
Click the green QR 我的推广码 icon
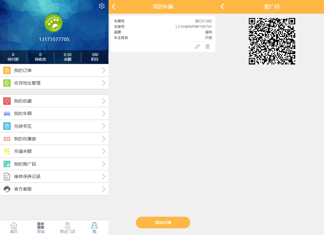7,164
